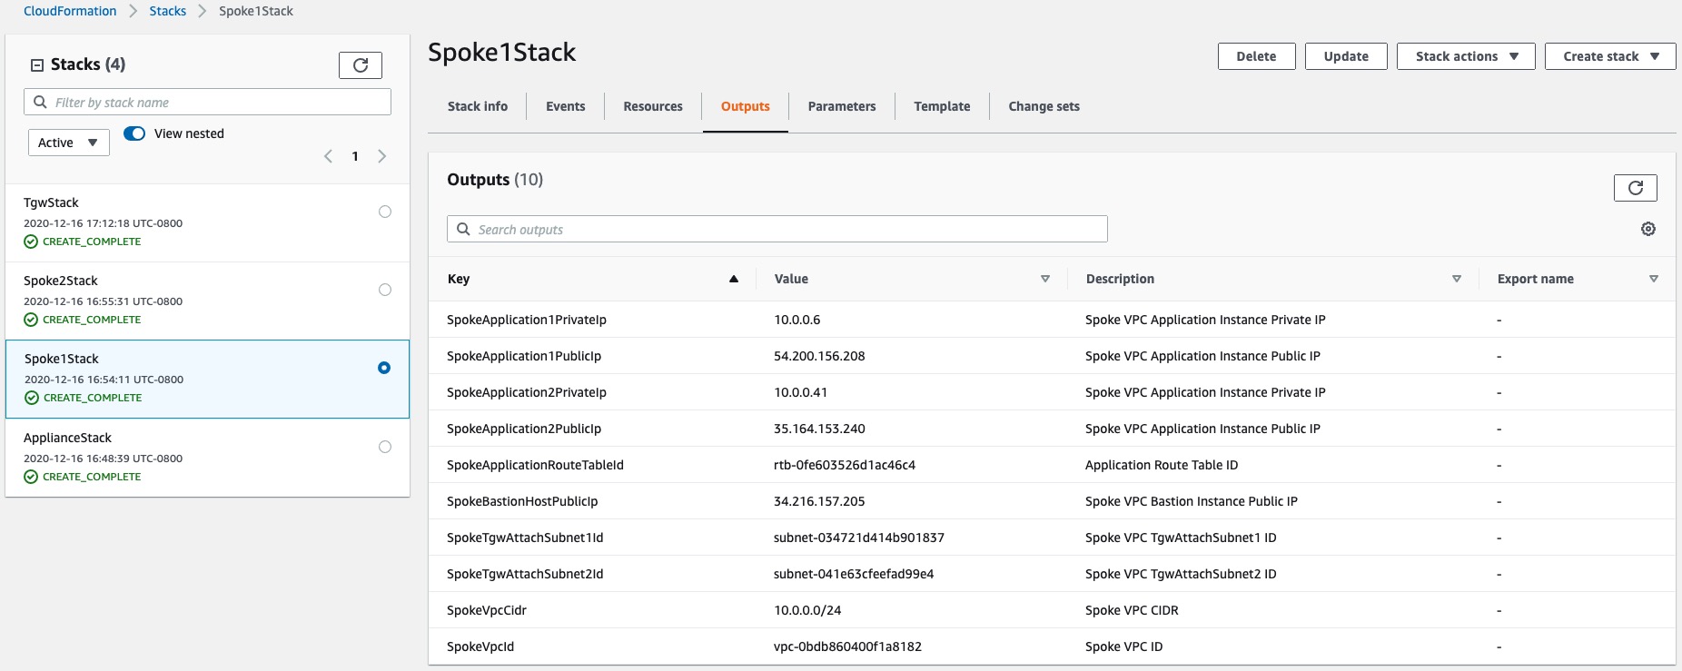Click the value rtb-0fe603526d1ac46c4
The width and height of the screenshot is (1682, 671).
tap(845, 465)
